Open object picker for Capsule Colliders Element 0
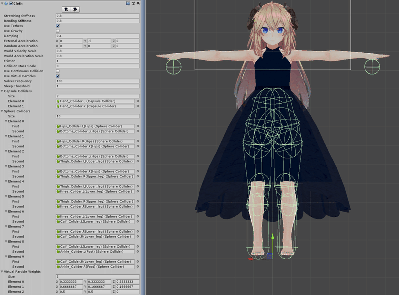The width and height of the screenshot is (399, 295). [138, 101]
